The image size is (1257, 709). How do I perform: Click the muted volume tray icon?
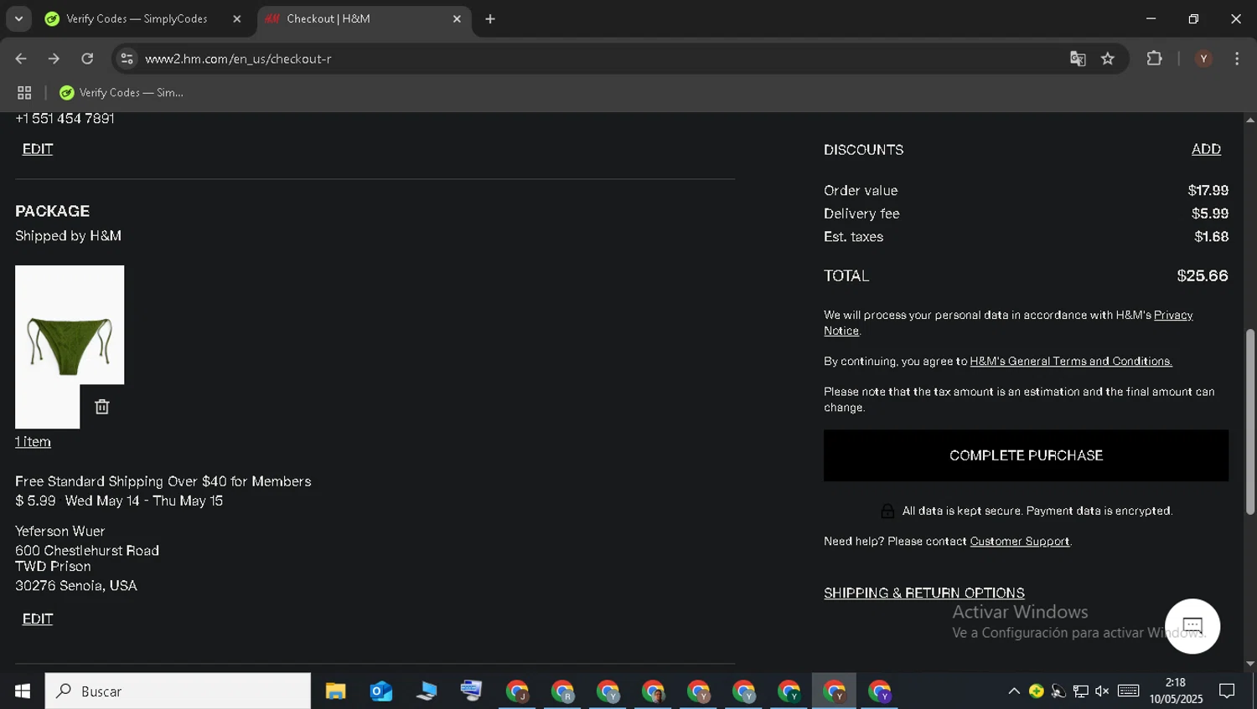click(1102, 691)
